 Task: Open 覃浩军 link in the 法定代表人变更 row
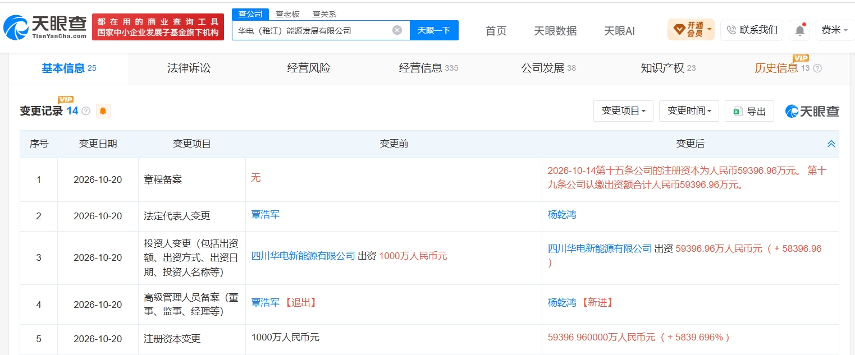click(266, 214)
